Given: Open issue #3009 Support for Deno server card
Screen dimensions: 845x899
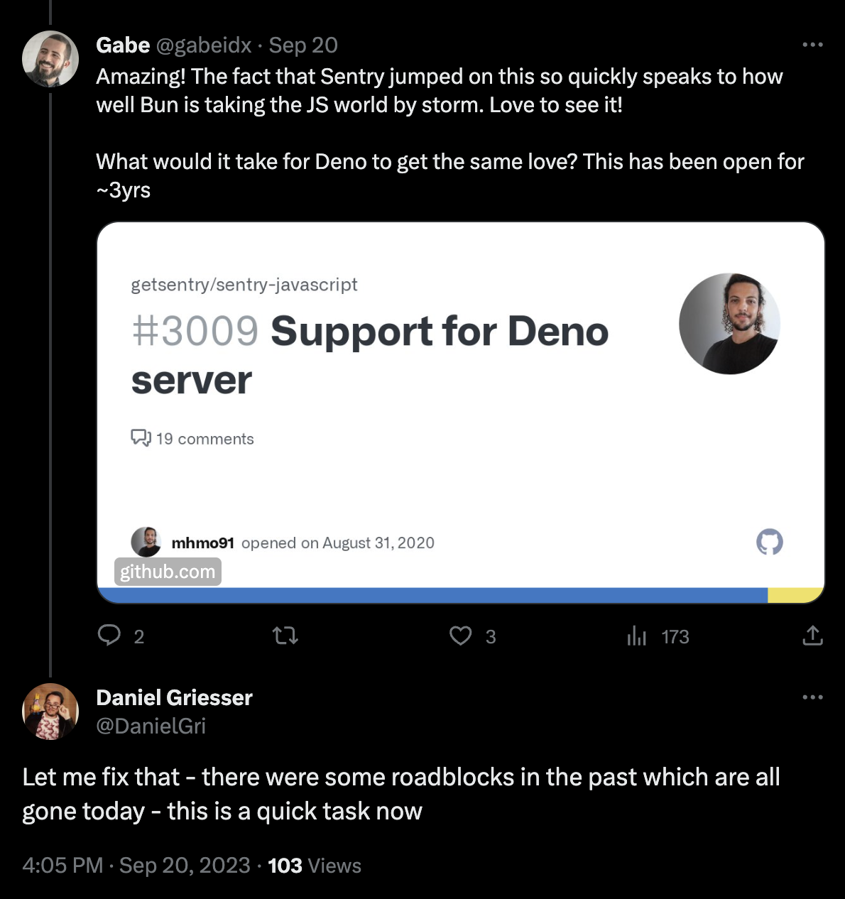Looking at the screenshot, I should (369, 355).
